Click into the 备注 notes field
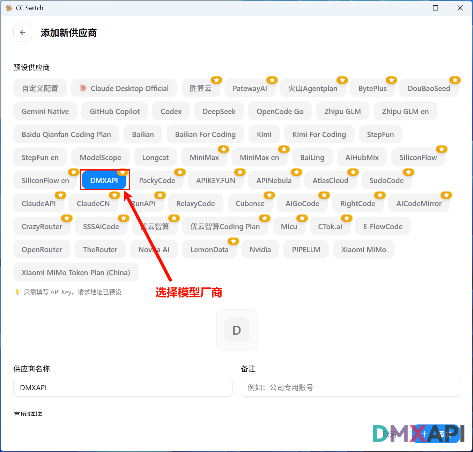473x452 pixels. coord(350,387)
